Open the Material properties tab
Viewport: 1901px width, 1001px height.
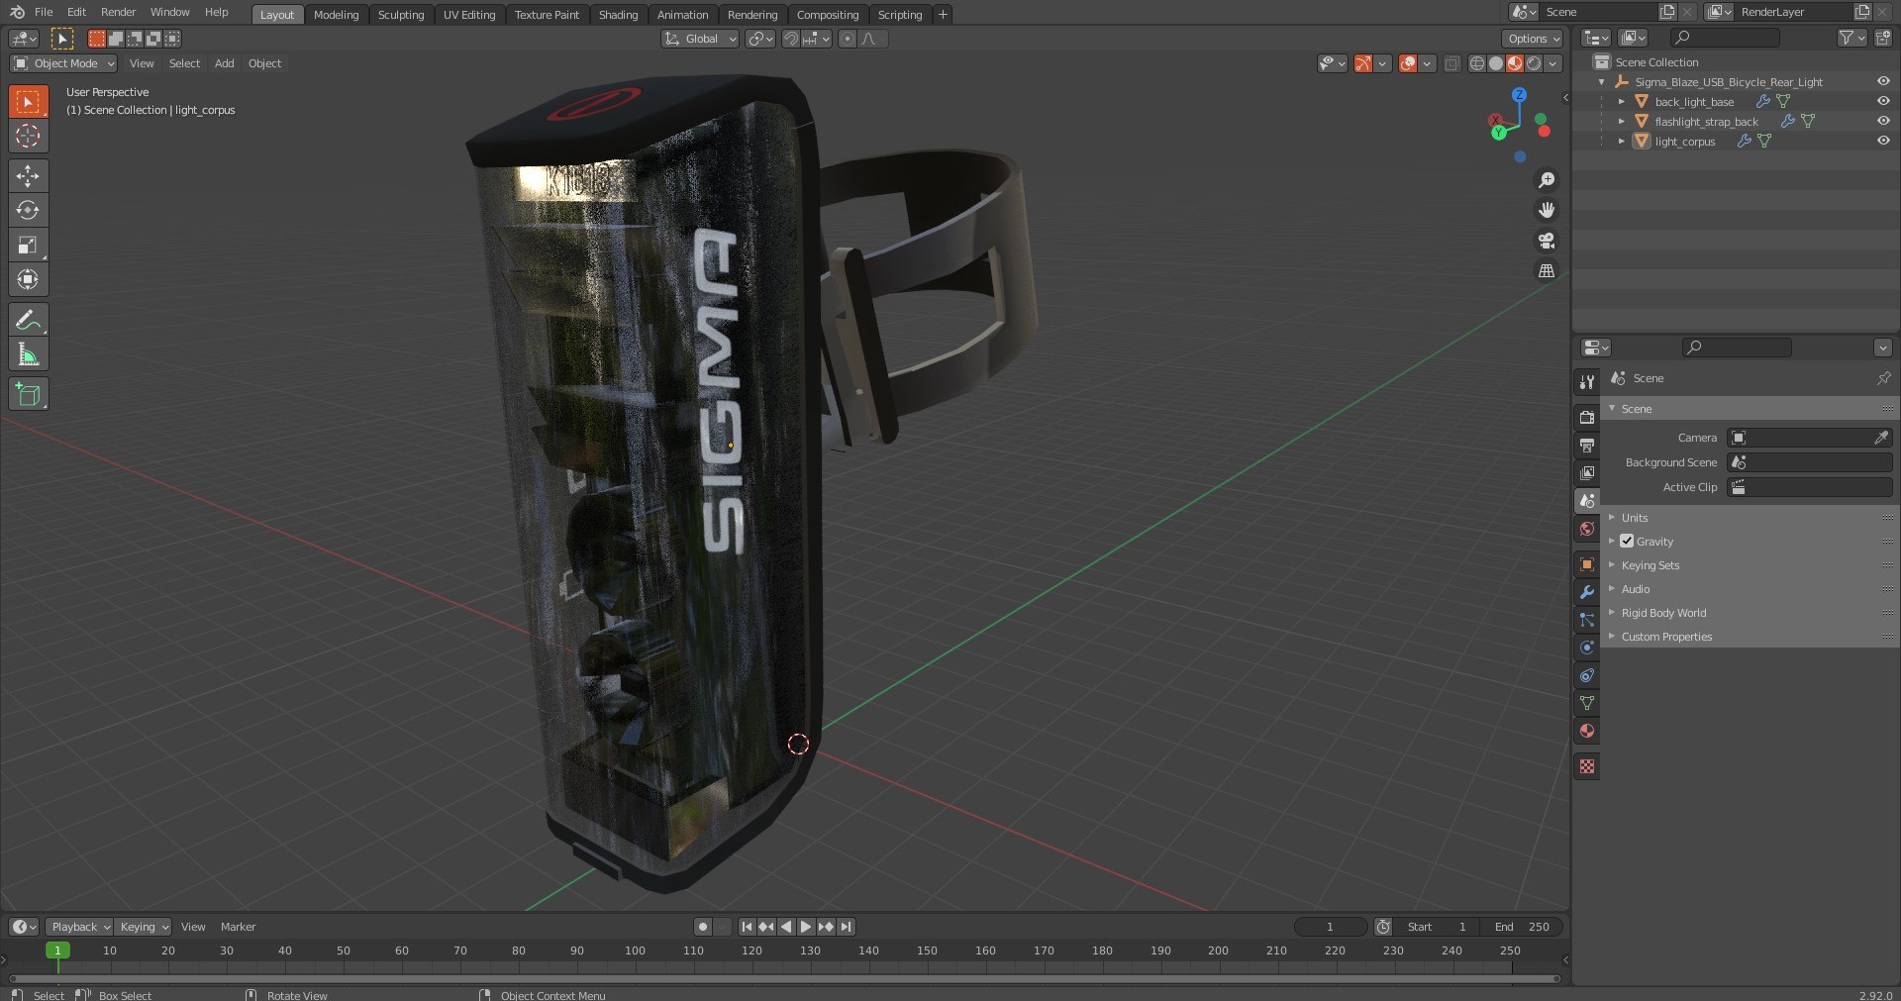coord(1587,731)
